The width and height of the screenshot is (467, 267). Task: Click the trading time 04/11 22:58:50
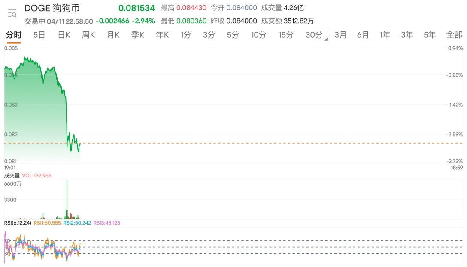click(x=70, y=21)
